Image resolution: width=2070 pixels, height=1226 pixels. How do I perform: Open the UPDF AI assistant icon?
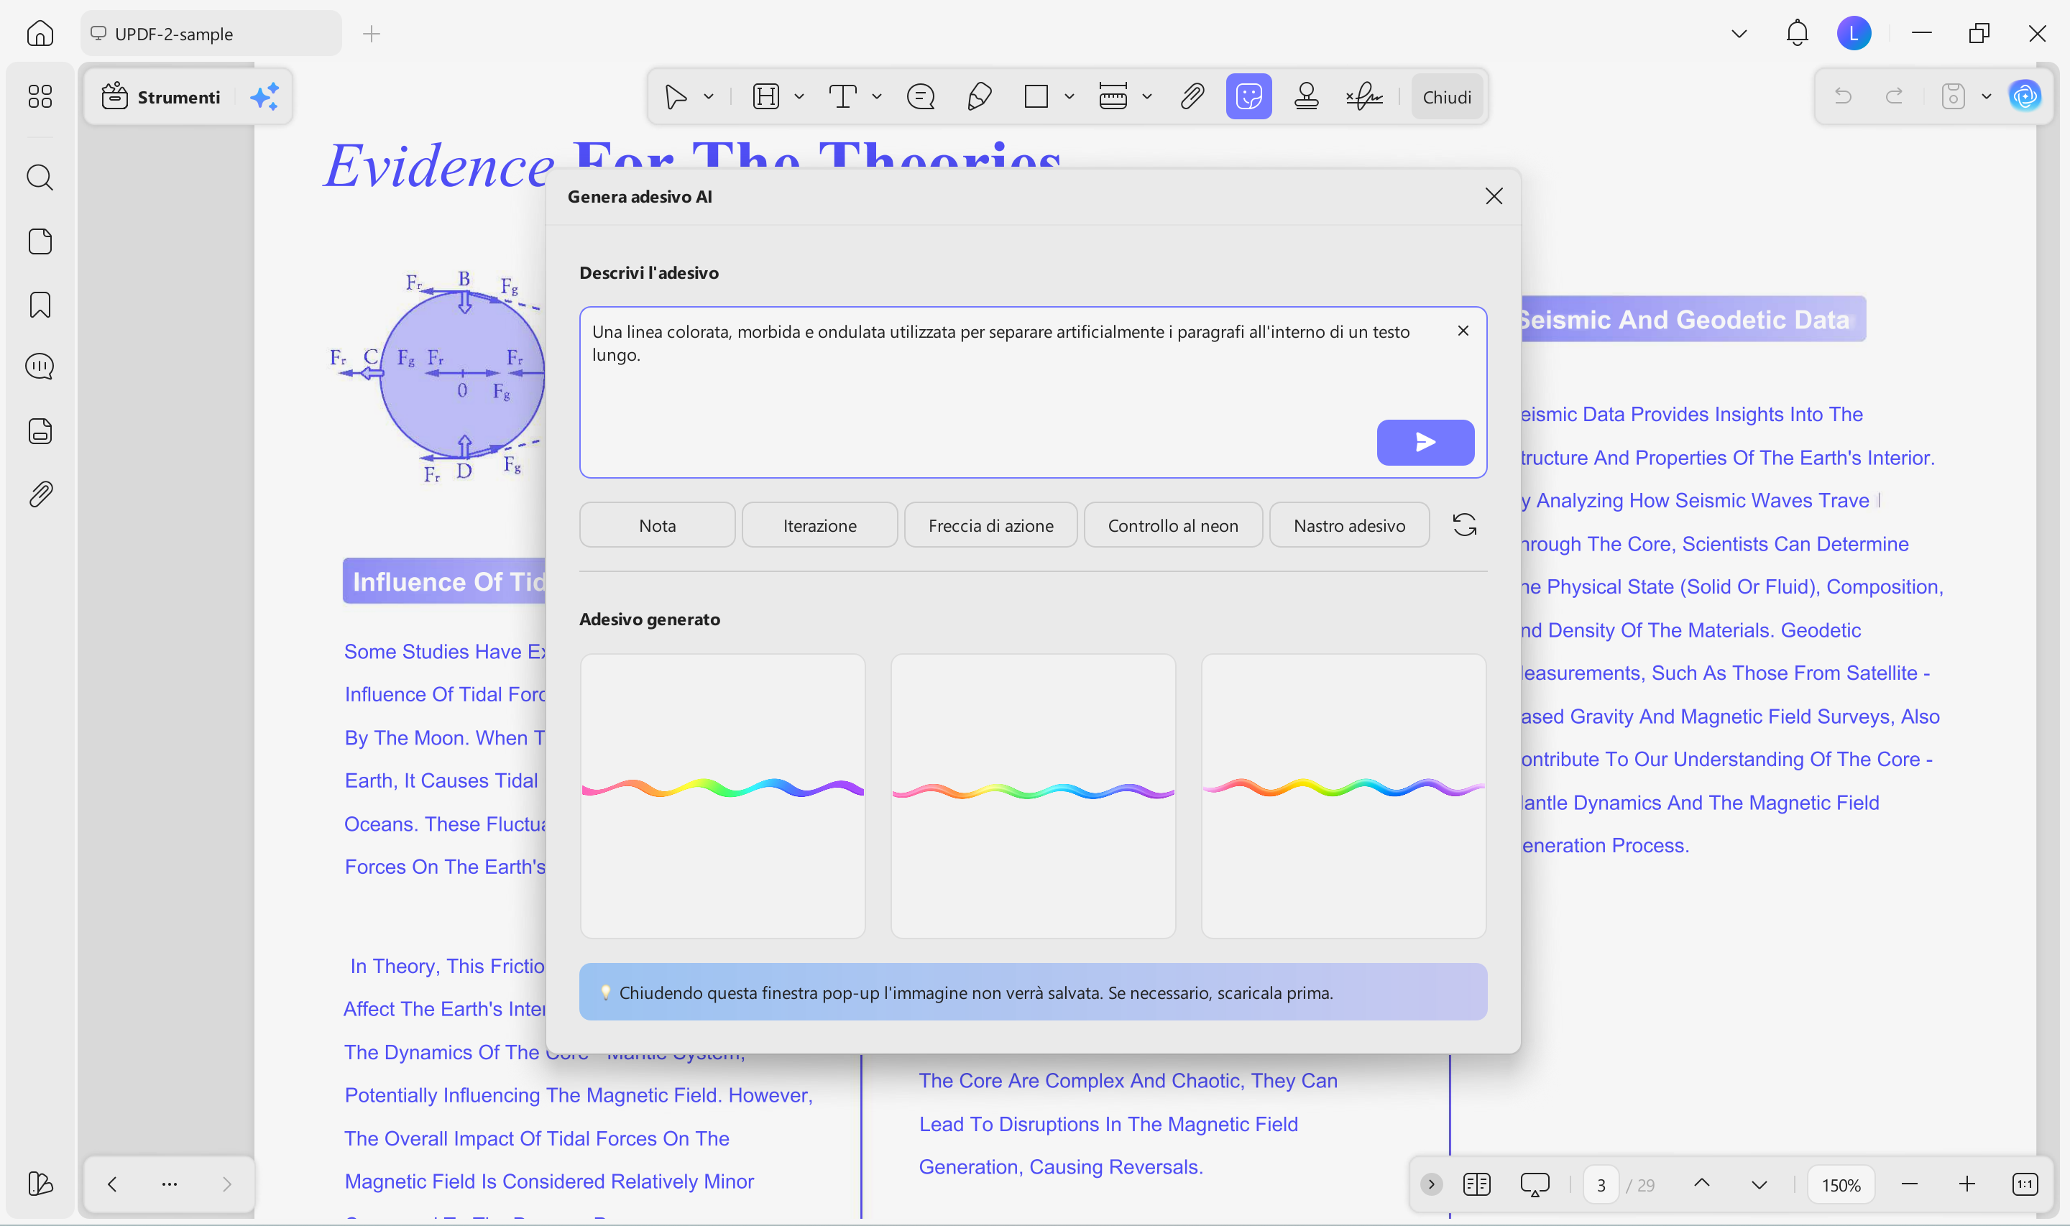pyautogui.click(x=2025, y=97)
